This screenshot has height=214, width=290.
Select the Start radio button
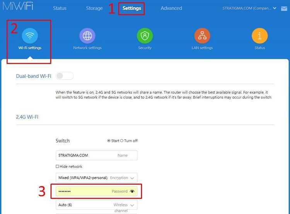point(109,141)
